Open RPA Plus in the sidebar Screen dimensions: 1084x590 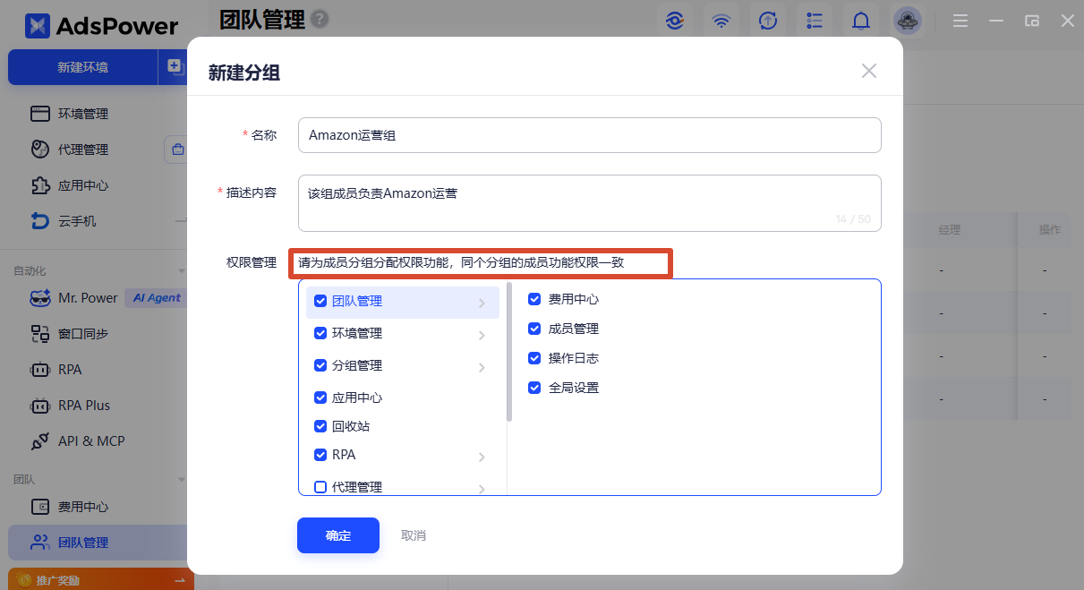coord(84,406)
